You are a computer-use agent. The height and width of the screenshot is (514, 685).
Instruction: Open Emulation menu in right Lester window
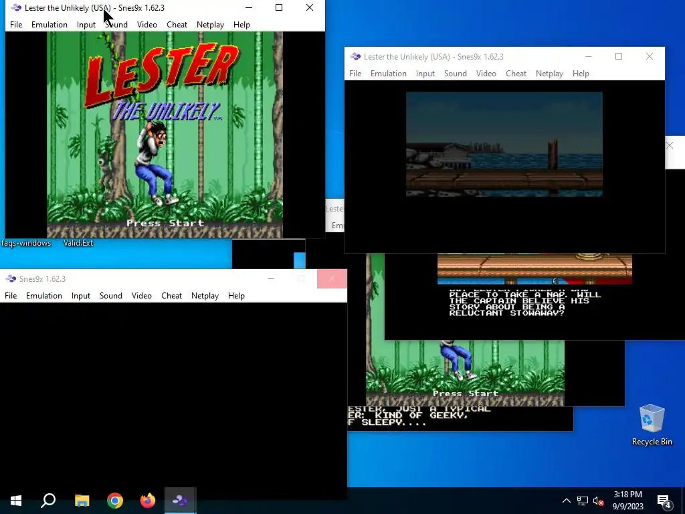[389, 74]
